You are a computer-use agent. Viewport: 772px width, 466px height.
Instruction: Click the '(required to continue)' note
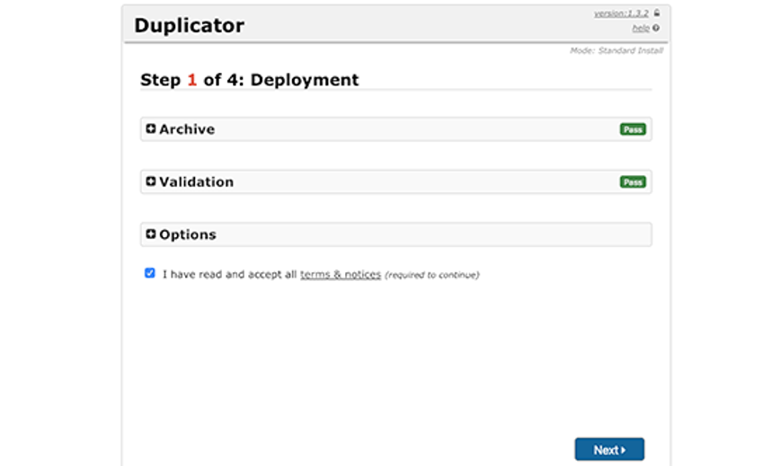click(x=431, y=275)
